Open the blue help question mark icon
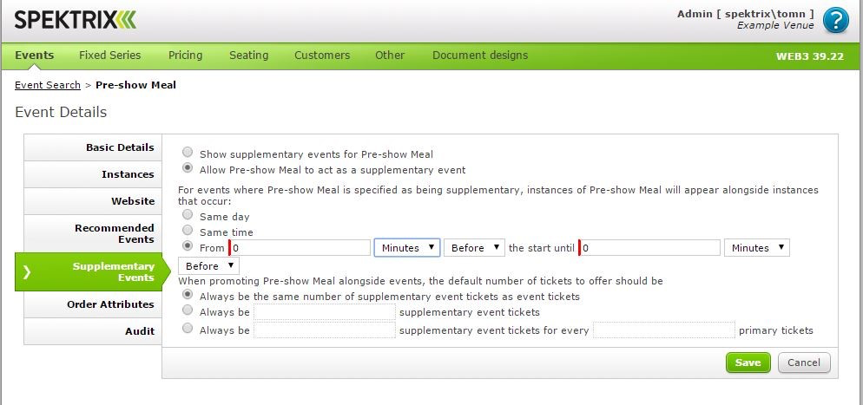 (835, 20)
